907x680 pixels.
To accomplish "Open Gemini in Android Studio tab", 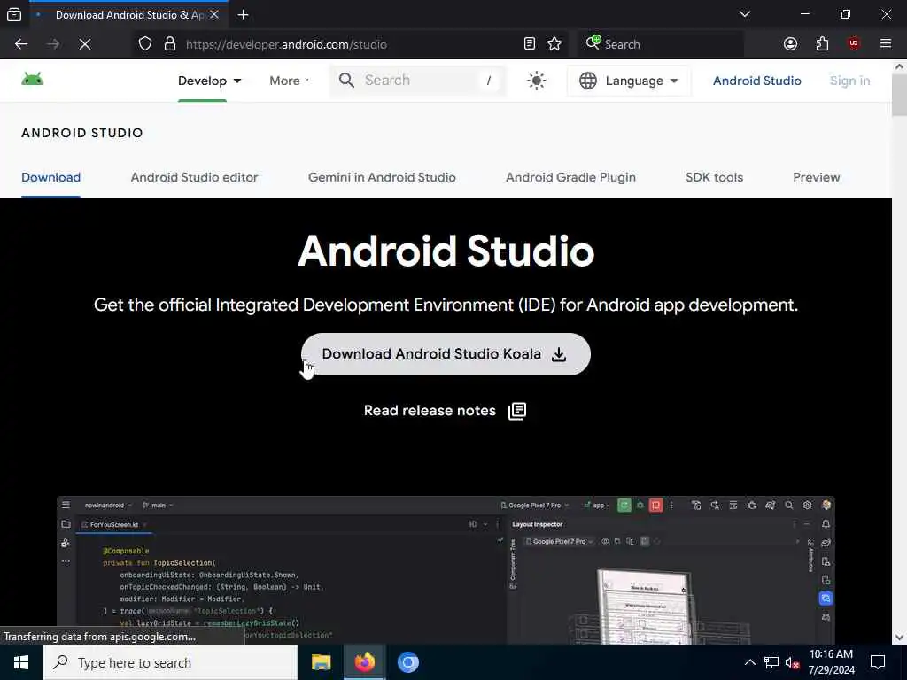I will coord(382,177).
